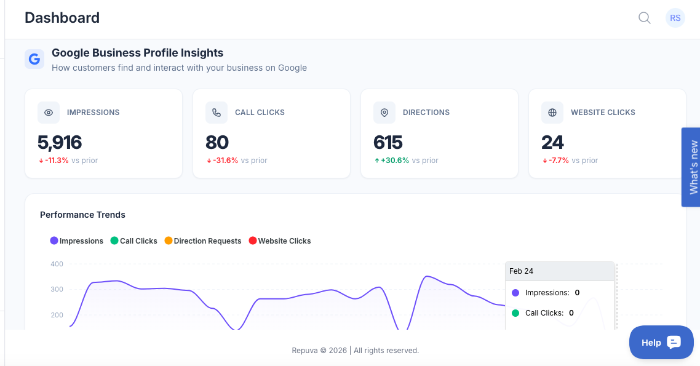The image size is (700, 366).
Task: Click the Impressions eye icon
Action: [x=49, y=113]
